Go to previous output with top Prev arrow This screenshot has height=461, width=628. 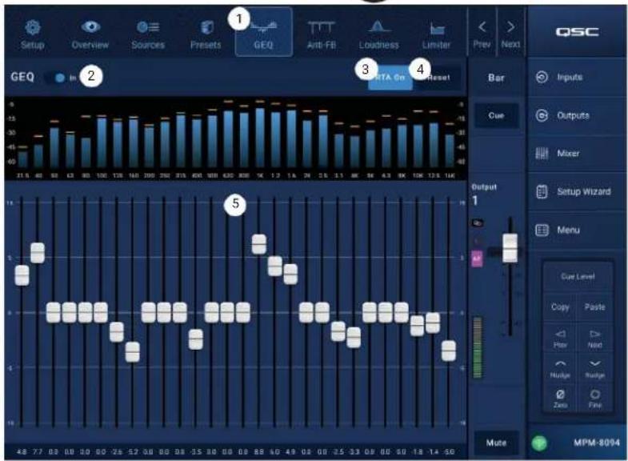(482, 34)
